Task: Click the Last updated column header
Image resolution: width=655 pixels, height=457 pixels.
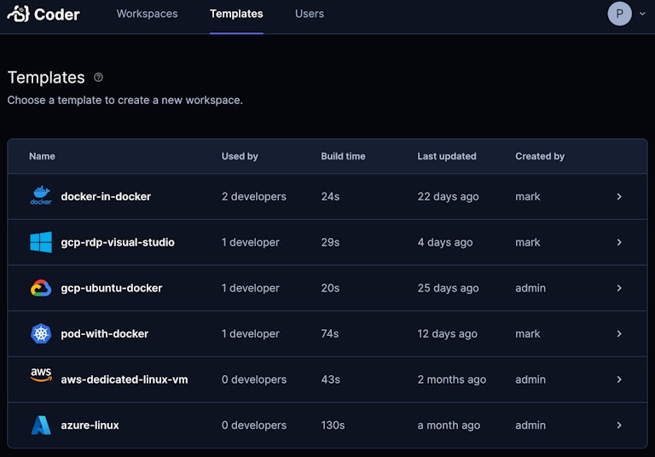Action: [447, 156]
